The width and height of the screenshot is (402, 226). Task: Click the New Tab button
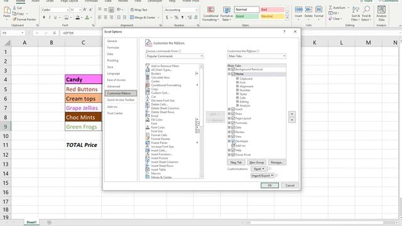[x=236, y=163]
